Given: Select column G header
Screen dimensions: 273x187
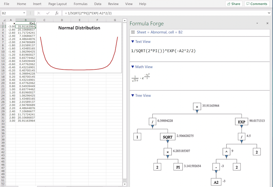Looking at the screenshot, I should 115,20.
